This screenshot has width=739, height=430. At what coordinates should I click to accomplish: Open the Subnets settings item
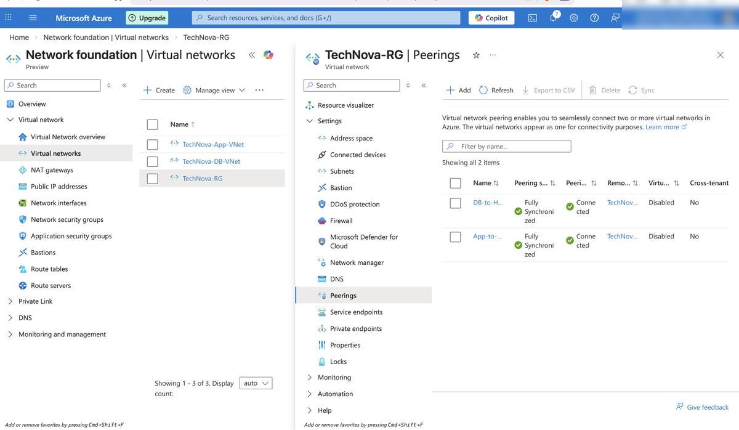(x=342, y=171)
